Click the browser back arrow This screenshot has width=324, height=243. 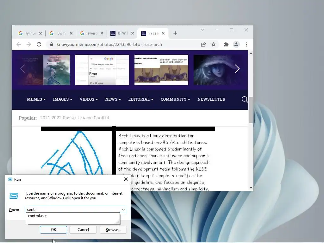pyautogui.click(x=19, y=44)
